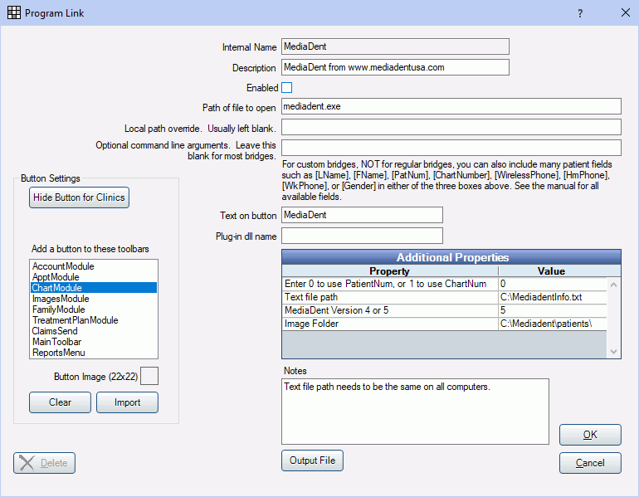The width and height of the screenshot is (639, 497).
Task: Click the Local path override field
Action: pyautogui.click(x=451, y=127)
